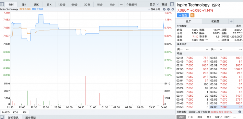Select 月K in bottom right bar

[x=209, y=117]
